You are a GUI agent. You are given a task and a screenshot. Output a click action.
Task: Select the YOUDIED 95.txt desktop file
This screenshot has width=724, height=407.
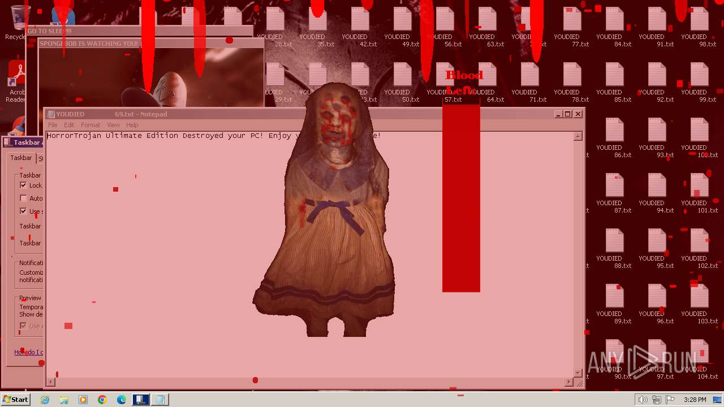point(657,249)
